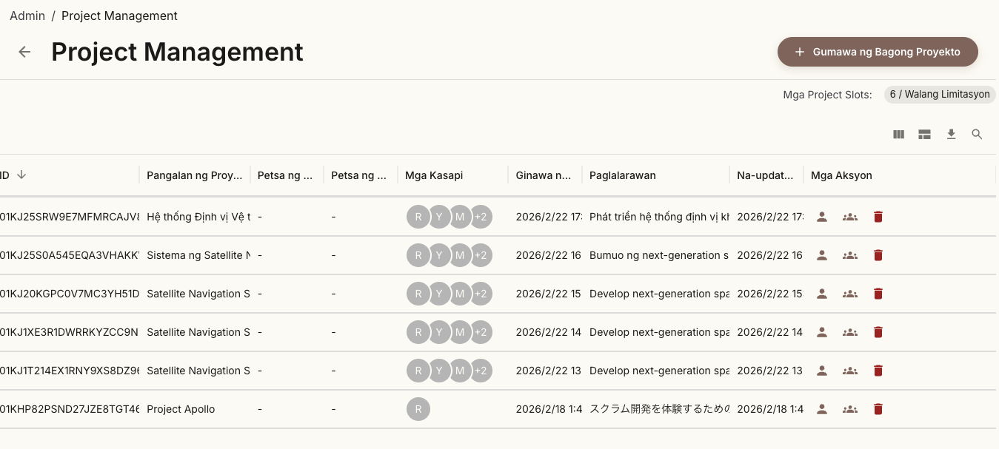The image size is (999, 449).
Task: Open the table search magnifier icon
Action: click(x=977, y=135)
